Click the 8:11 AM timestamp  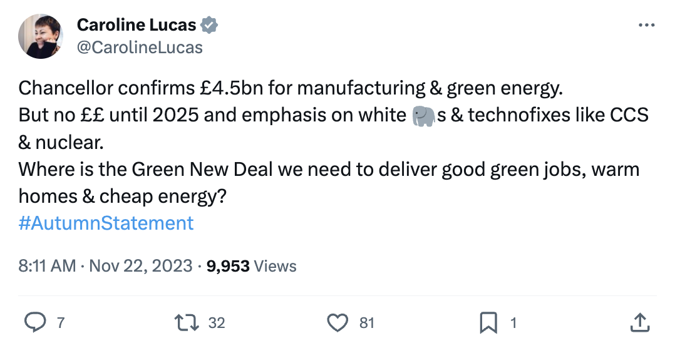click(x=47, y=266)
